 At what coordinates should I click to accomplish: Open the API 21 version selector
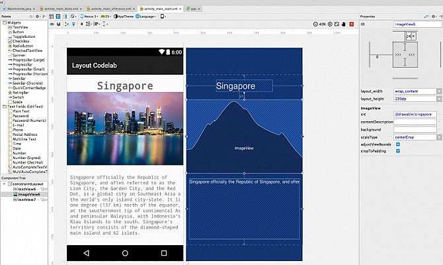pos(106,17)
